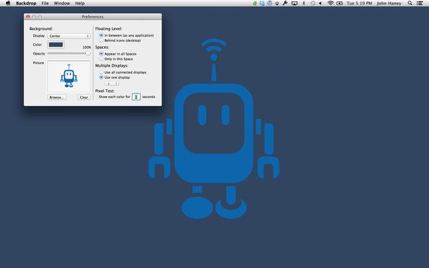Open the Window menu
Screen dimensions: 429x268
(61, 3)
